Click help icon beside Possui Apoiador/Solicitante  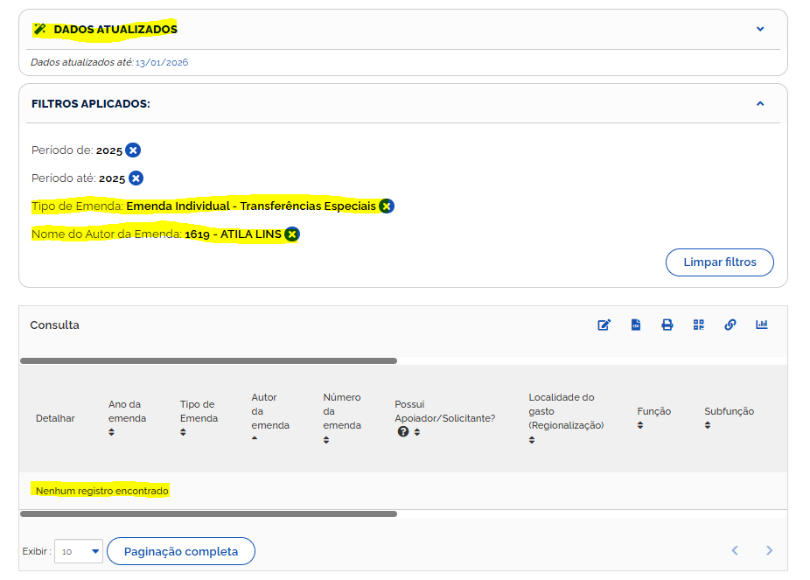pyautogui.click(x=403, y=432)
